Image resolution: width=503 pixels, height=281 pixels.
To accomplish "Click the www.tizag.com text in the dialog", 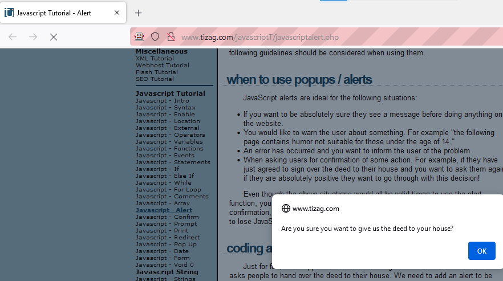I will [316, 209].
